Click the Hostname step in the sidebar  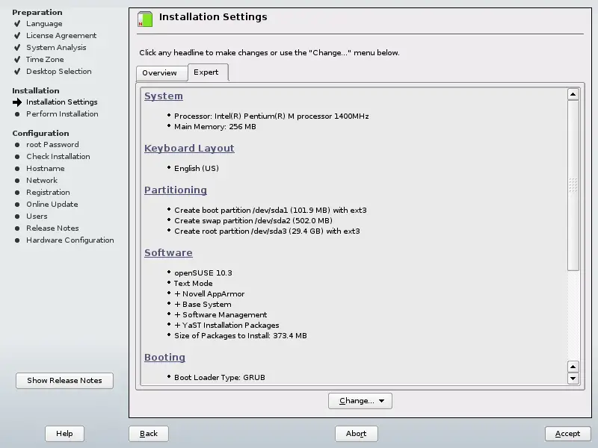(46, 169)
